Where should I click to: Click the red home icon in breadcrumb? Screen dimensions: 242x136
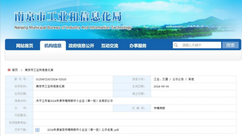point(9,70)
